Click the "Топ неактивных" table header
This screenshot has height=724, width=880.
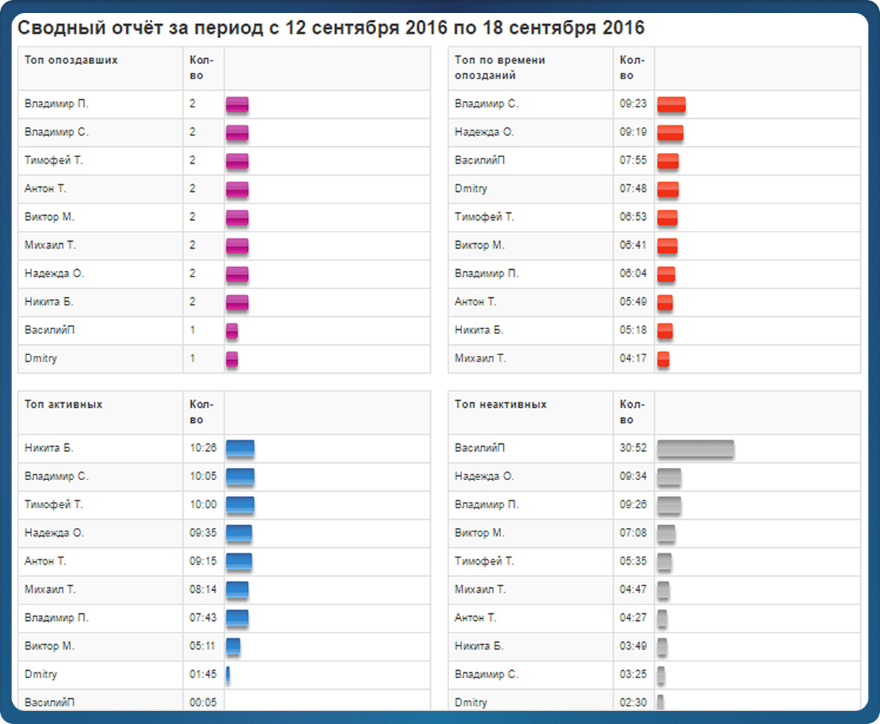pos(500,404)
